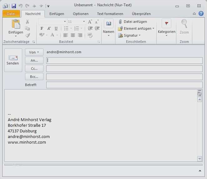
Task: Click the font color A icon
Action: click(x=52, y=35)
